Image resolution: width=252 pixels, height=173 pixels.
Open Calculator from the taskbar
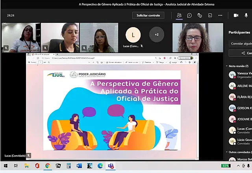pyautogui.click(x=69, y=166)
